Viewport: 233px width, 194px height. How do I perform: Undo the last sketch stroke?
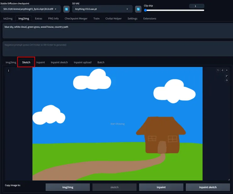[x=218, y=70]
